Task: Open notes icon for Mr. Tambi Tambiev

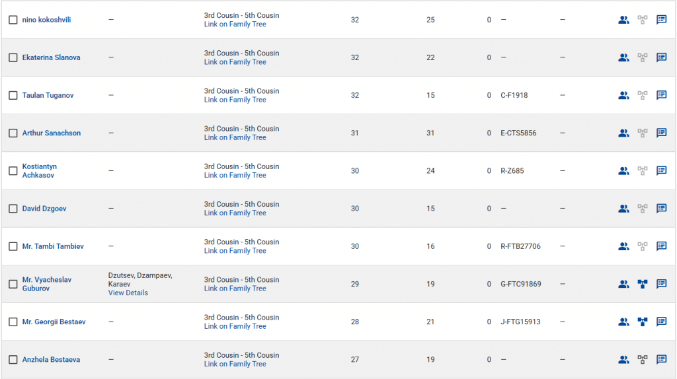Action: (x=661, y=246)
